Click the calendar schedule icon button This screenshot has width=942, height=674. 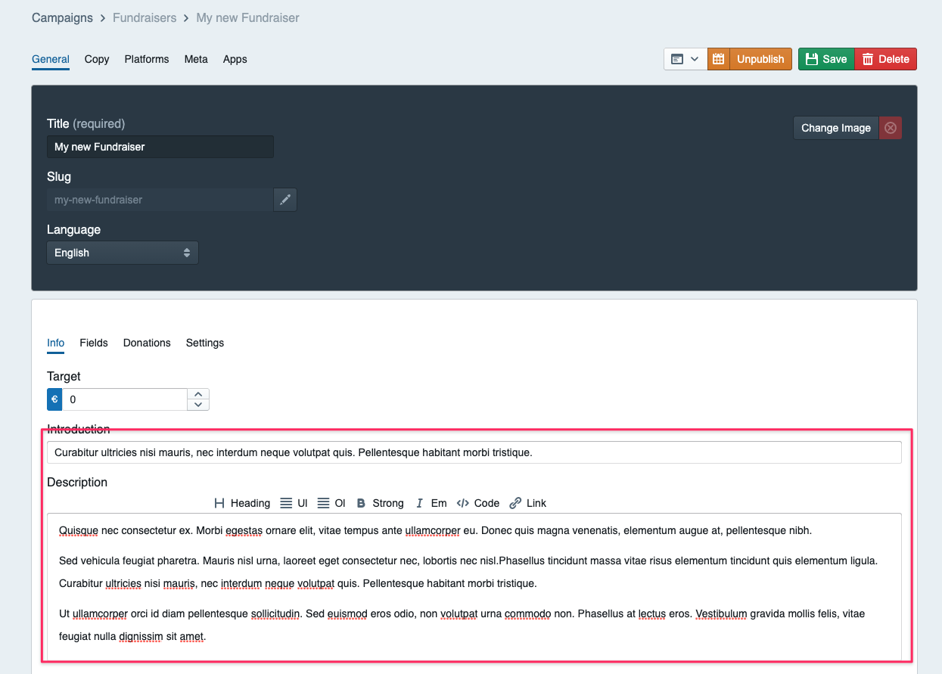(719, 59)
